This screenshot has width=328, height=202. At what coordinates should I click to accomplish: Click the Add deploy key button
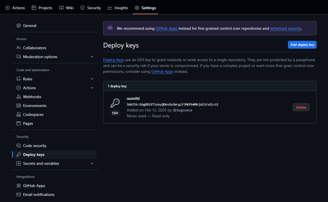pos(302,45)
